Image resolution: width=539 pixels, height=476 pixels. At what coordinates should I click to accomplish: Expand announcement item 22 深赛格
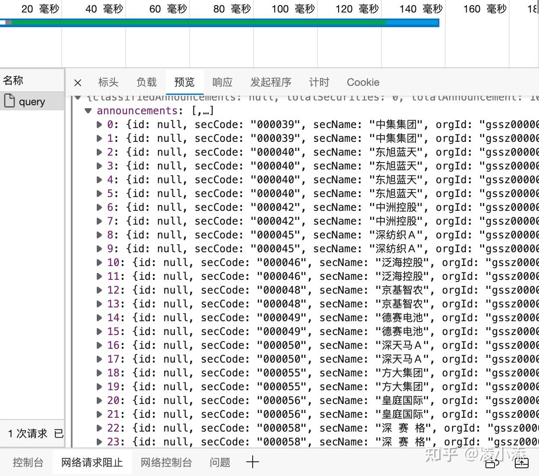coord(99,428)
